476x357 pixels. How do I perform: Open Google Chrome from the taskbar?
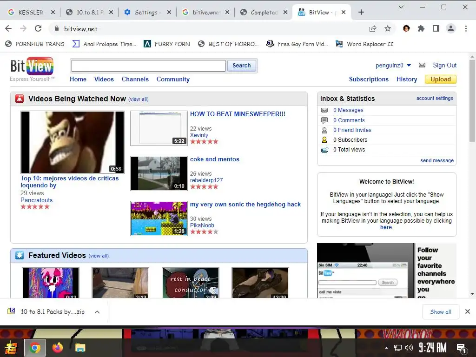pos(34,348)
